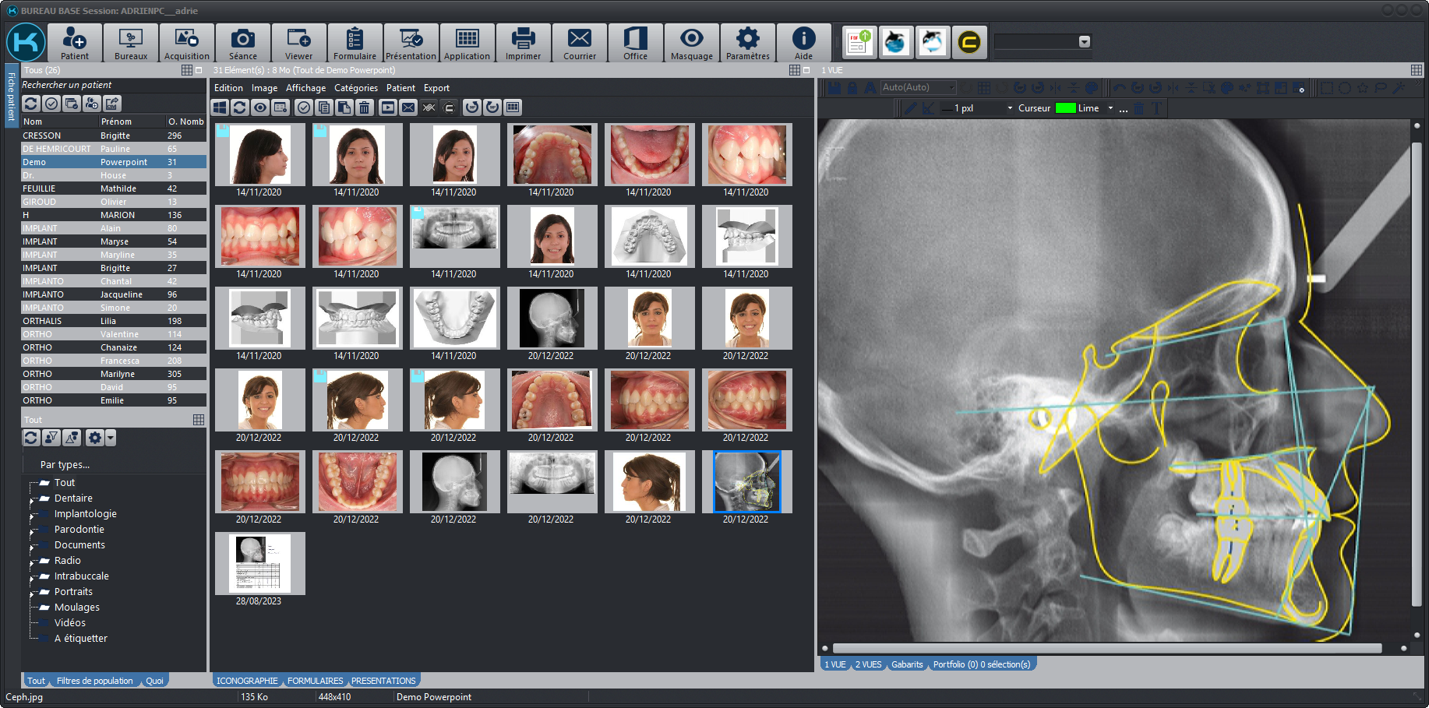Viewport: 1429px width, 708px height.
Task: Click the eye preview icon in image toolbar
Action: pyautogui.click(x=260, y=107)
